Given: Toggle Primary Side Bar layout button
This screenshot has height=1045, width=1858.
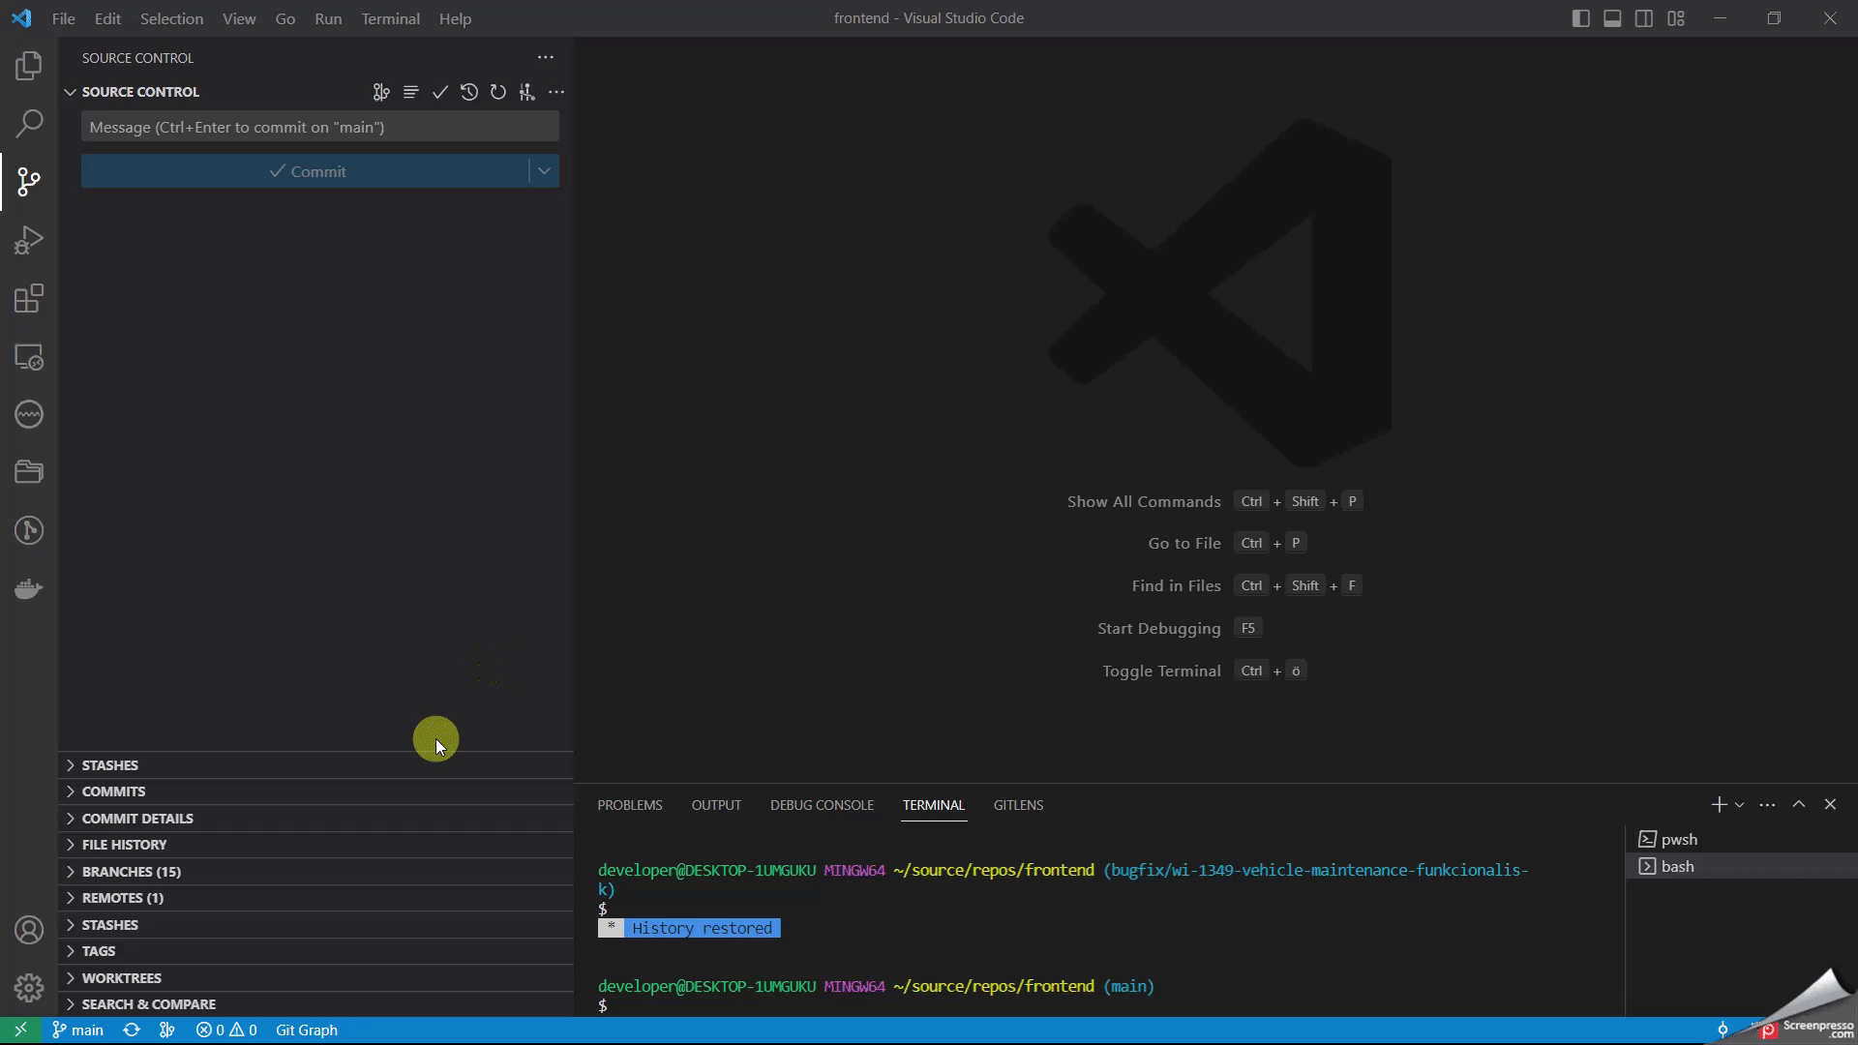Looking at the screenshot, I should tap(1580, 18).
